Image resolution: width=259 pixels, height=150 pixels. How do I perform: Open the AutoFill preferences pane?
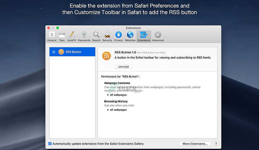(72, 37)
